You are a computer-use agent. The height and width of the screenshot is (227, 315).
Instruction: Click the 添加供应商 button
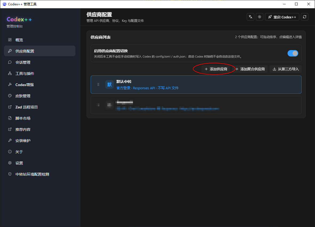click(x=216, y=69)
